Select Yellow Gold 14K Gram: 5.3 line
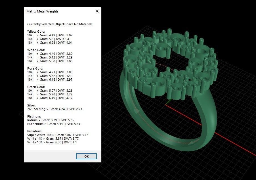Screen dimensions: 256x180 pyautogui.click(x=49, y=39)
